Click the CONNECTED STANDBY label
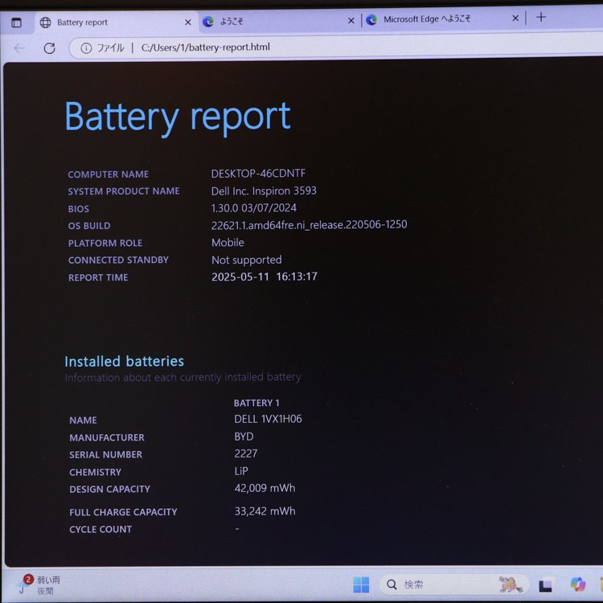Viewport: 603px width, 603px height. [118, 260]
